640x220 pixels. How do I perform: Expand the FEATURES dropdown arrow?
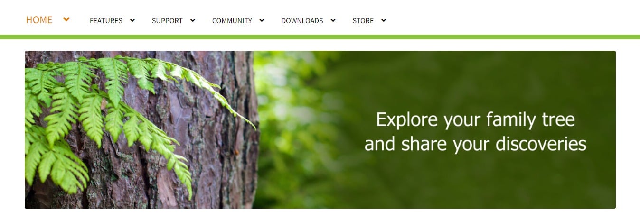(x=132, y=20)
